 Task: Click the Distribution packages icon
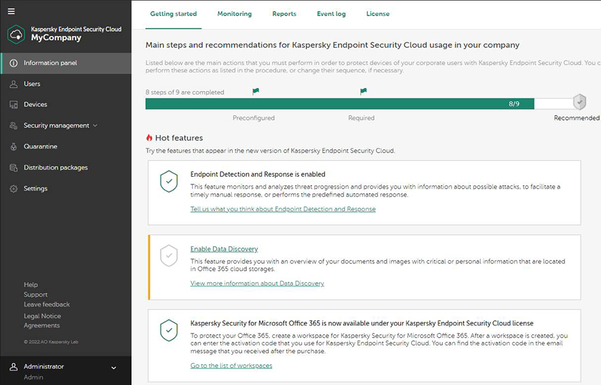[13, 168]
